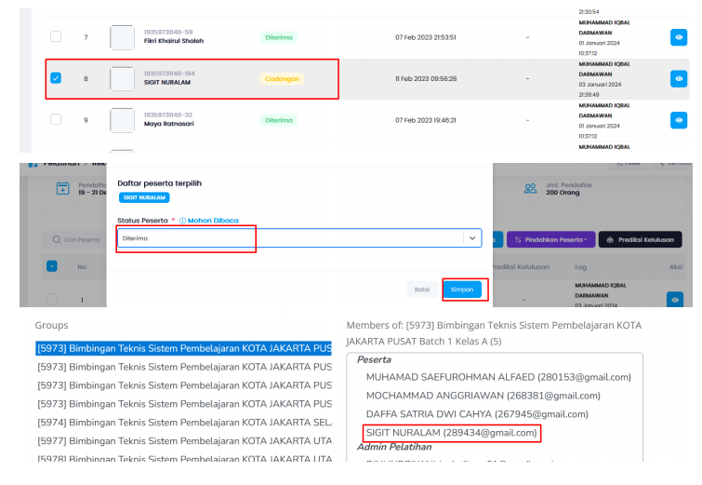
Task: Click the eye view icon in SIGIT NURALAM's row
Action: point(679,79)
